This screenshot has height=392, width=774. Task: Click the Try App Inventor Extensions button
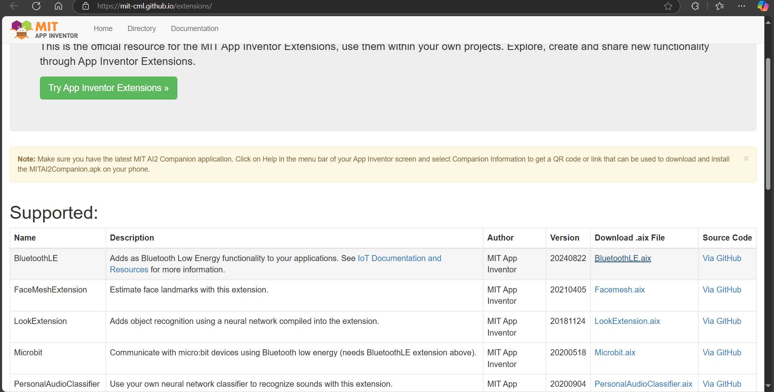point(108,88)
